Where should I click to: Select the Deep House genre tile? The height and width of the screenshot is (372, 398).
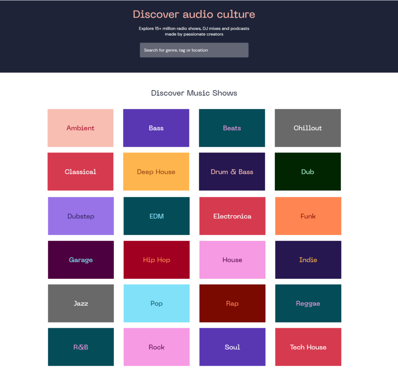(156, 171)
